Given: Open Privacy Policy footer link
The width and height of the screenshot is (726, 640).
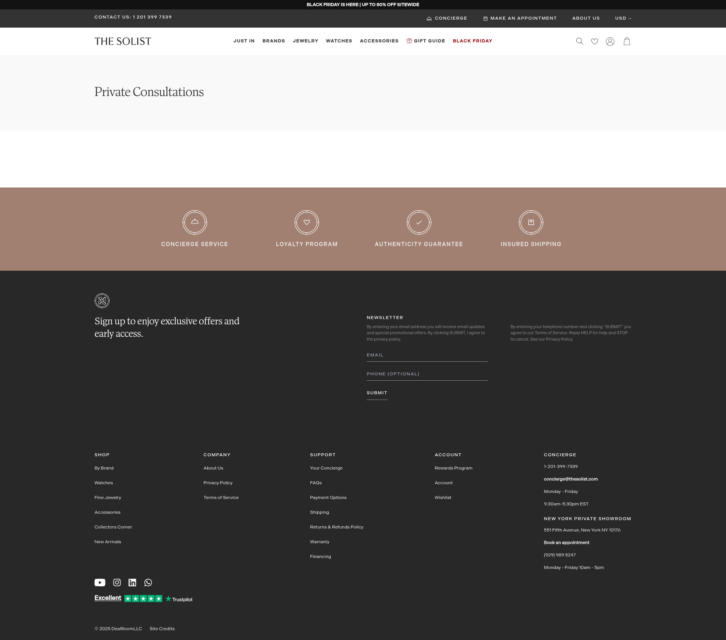Looking at the screenshot, I should 218,483.
